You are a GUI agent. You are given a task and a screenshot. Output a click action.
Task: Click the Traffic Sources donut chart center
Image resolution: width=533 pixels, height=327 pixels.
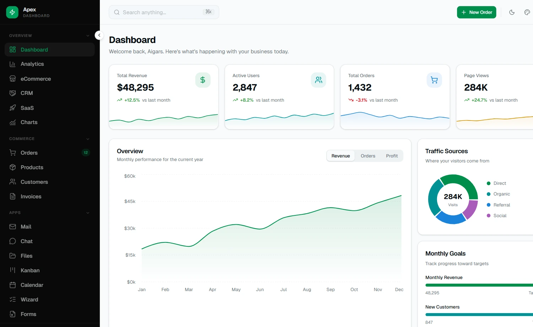tap(453, 199)
